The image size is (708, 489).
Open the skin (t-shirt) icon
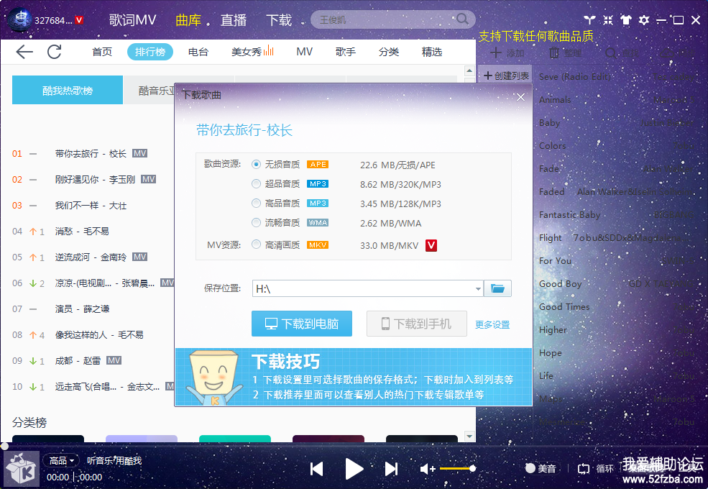click(x=625, y=20)
